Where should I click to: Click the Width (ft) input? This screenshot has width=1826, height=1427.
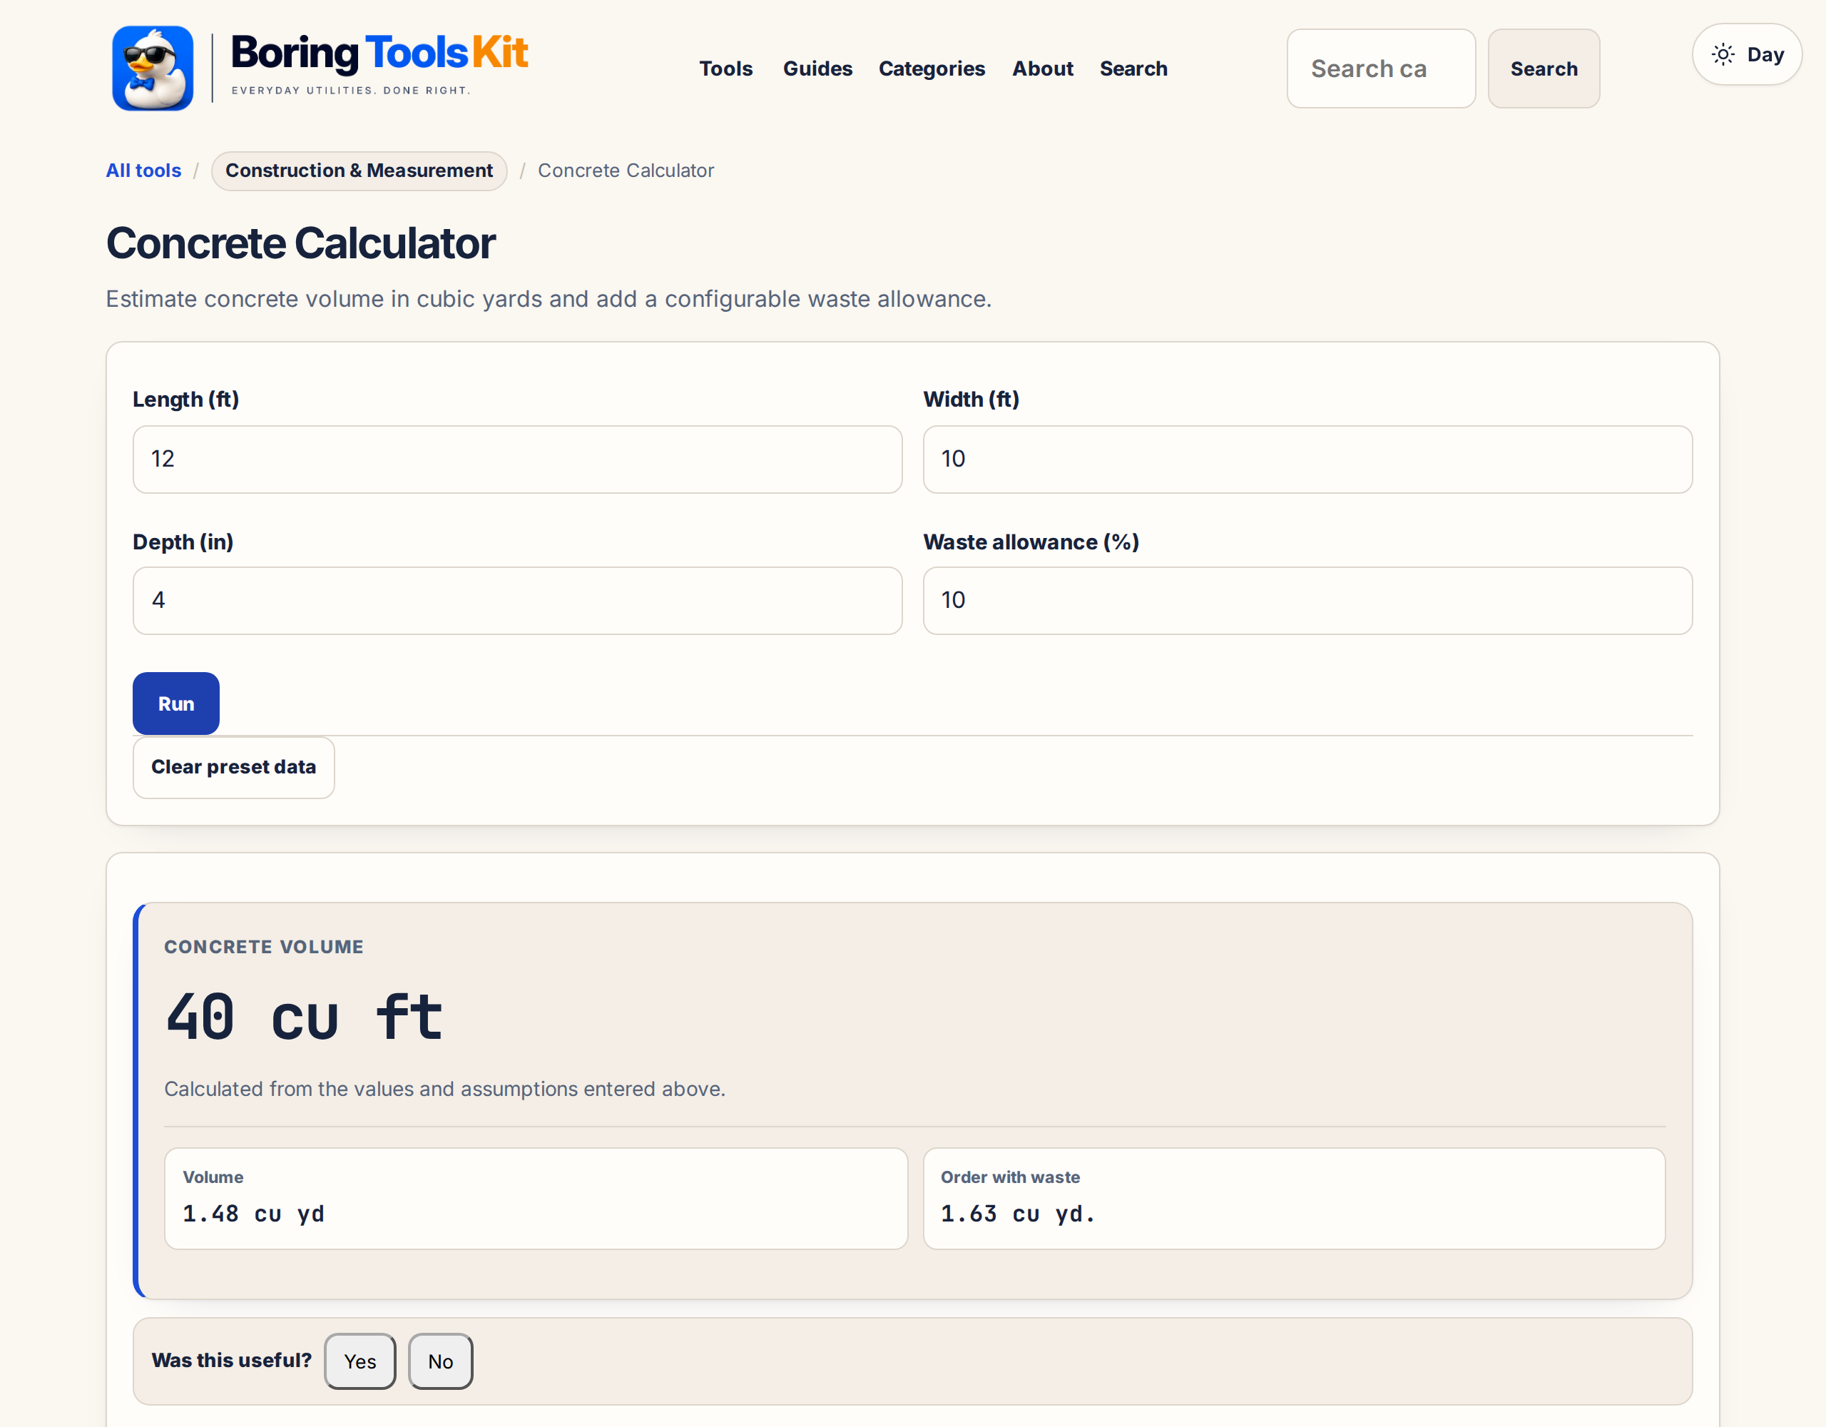(1307, 459)
